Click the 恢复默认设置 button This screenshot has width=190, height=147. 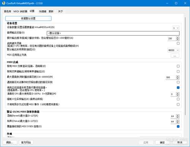28,18
